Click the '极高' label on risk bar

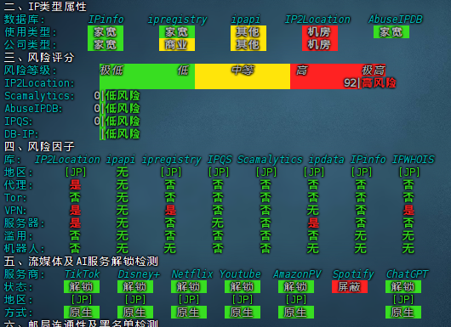(374, 70)
